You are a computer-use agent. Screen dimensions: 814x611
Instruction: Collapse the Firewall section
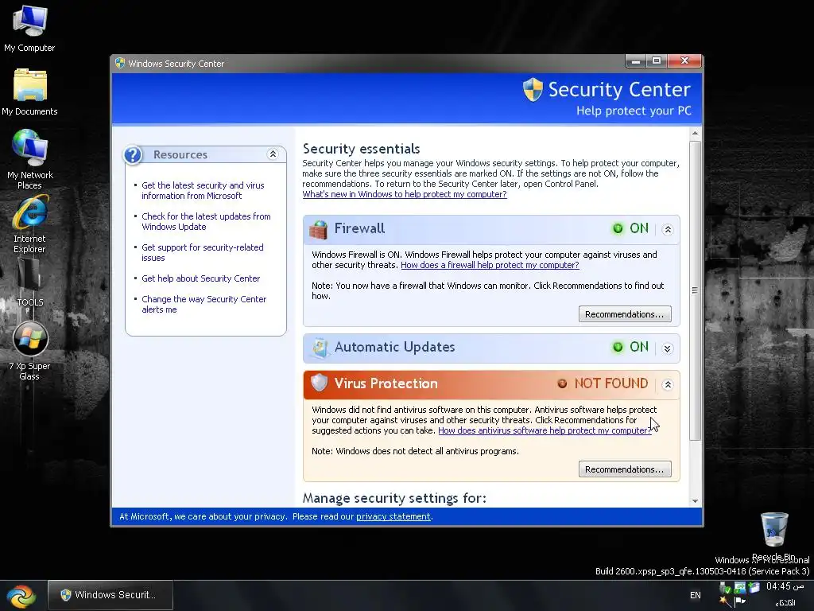(x=668, y=229)
